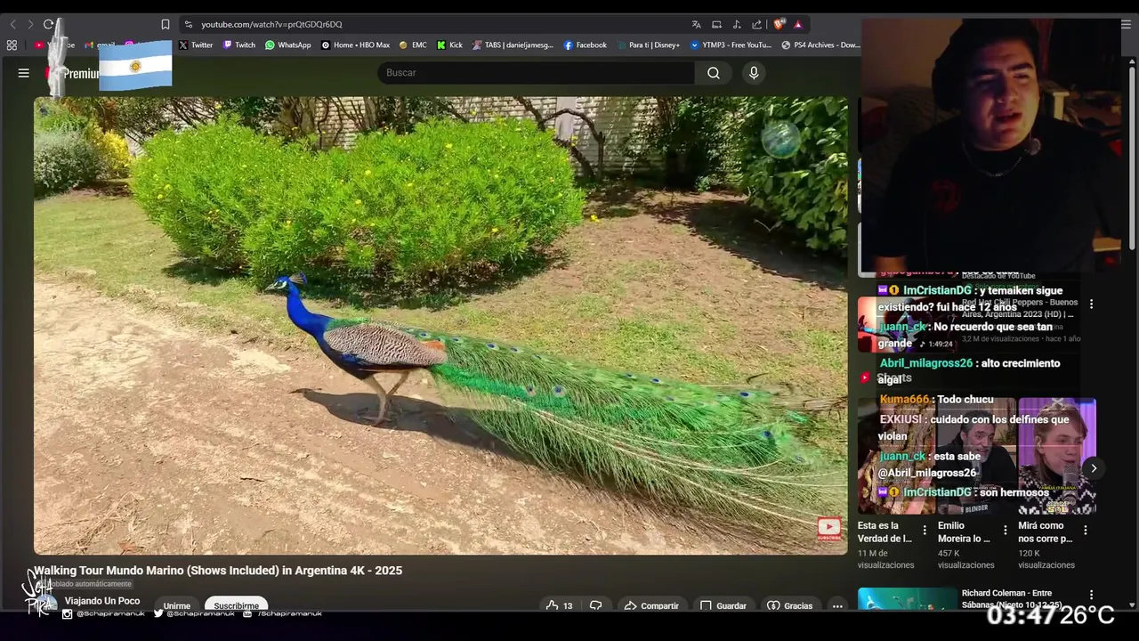The width and height of the screenshot is (1139, 641).
Task: Go forward with the browser forward arrow
Action: pyautogui.click(x=30, y=24)
